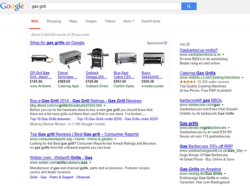Screen dimensions: 250x186
Task: Click the £141.96 price text
Action: click(36, 82)
